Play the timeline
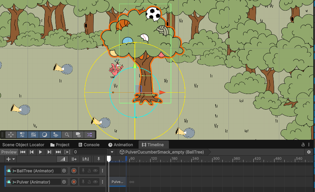 click(41, 152)
